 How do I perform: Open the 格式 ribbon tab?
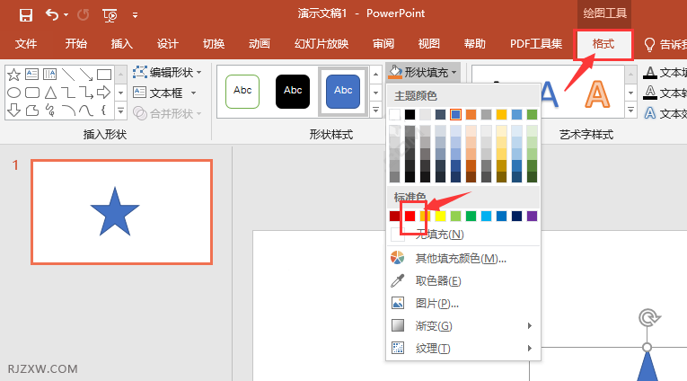click(603, 44)
